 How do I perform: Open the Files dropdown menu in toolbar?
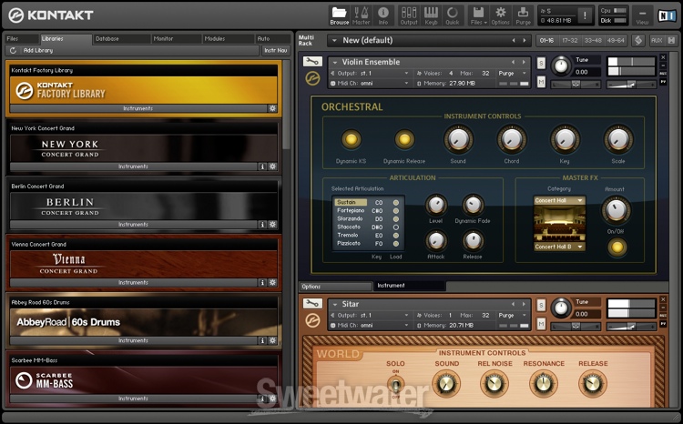pyautogui.click(x=478, y=15)
